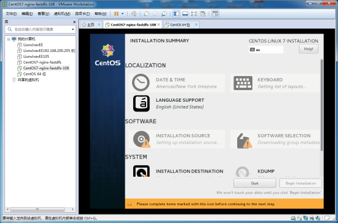The width and height of the screenshot is (338, 223).
Task: Open the 选项卡(T) menu
Action: (83, 14)
